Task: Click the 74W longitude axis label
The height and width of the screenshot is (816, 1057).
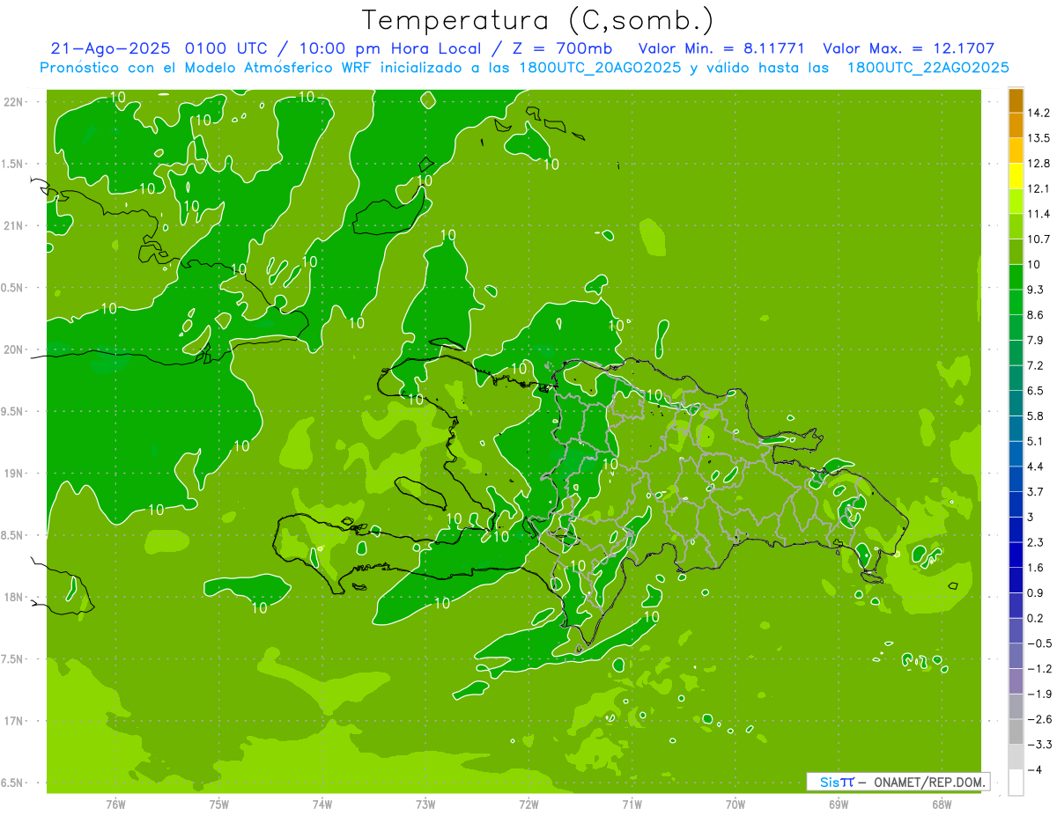Action: click(x=322, y=804)
